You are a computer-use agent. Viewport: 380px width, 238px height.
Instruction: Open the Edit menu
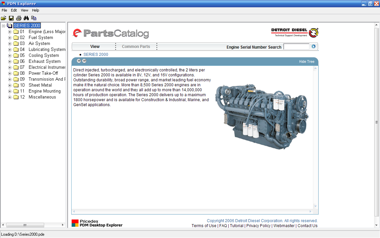[x=14, y=10]
